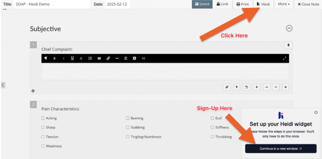Click Continue in a new window
This screenshot has width=322, height=159.
[x=281, y=148]
